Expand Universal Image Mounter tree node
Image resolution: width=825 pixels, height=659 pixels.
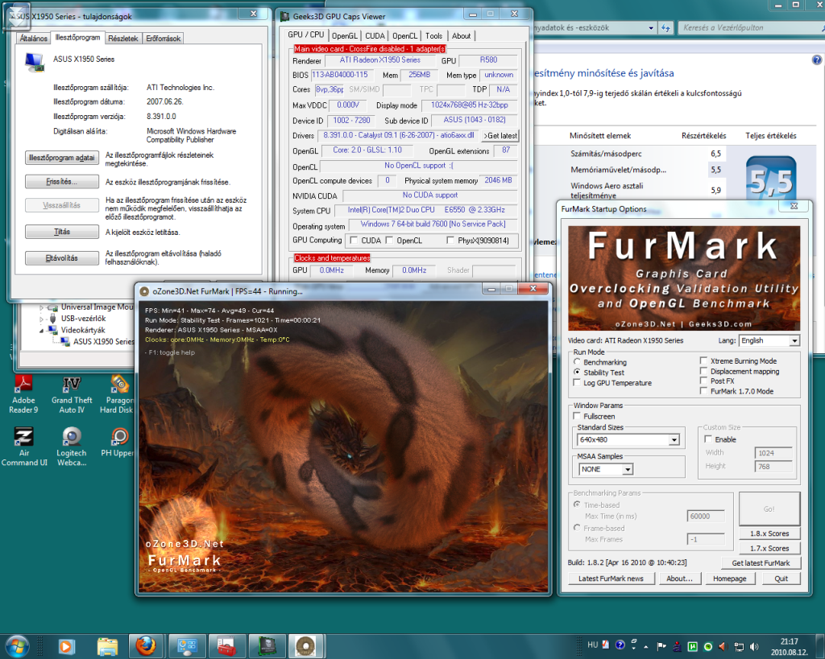pyautogui.click(x=42, y=307)
